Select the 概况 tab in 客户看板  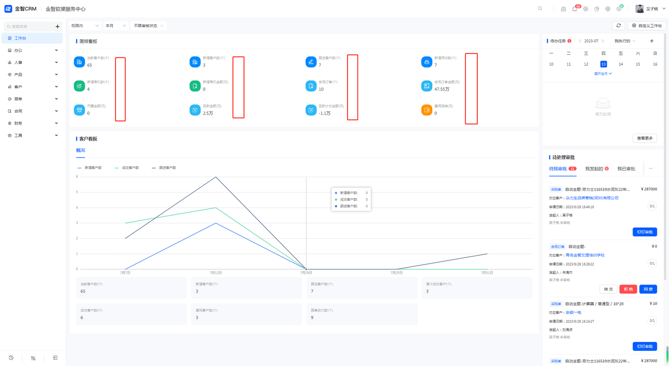tap(80, 150)
